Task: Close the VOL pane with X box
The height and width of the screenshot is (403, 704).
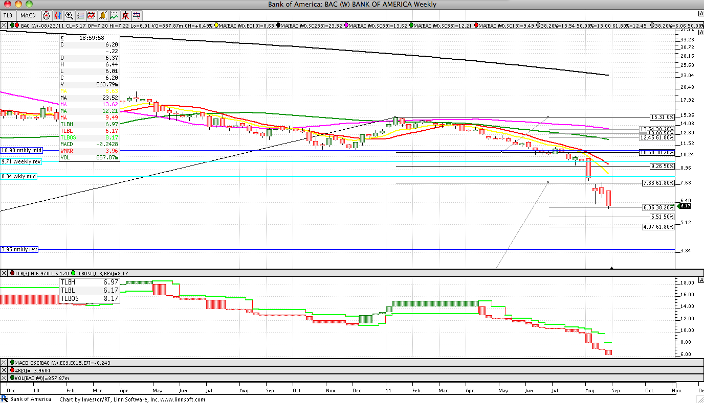Action: 4,378
